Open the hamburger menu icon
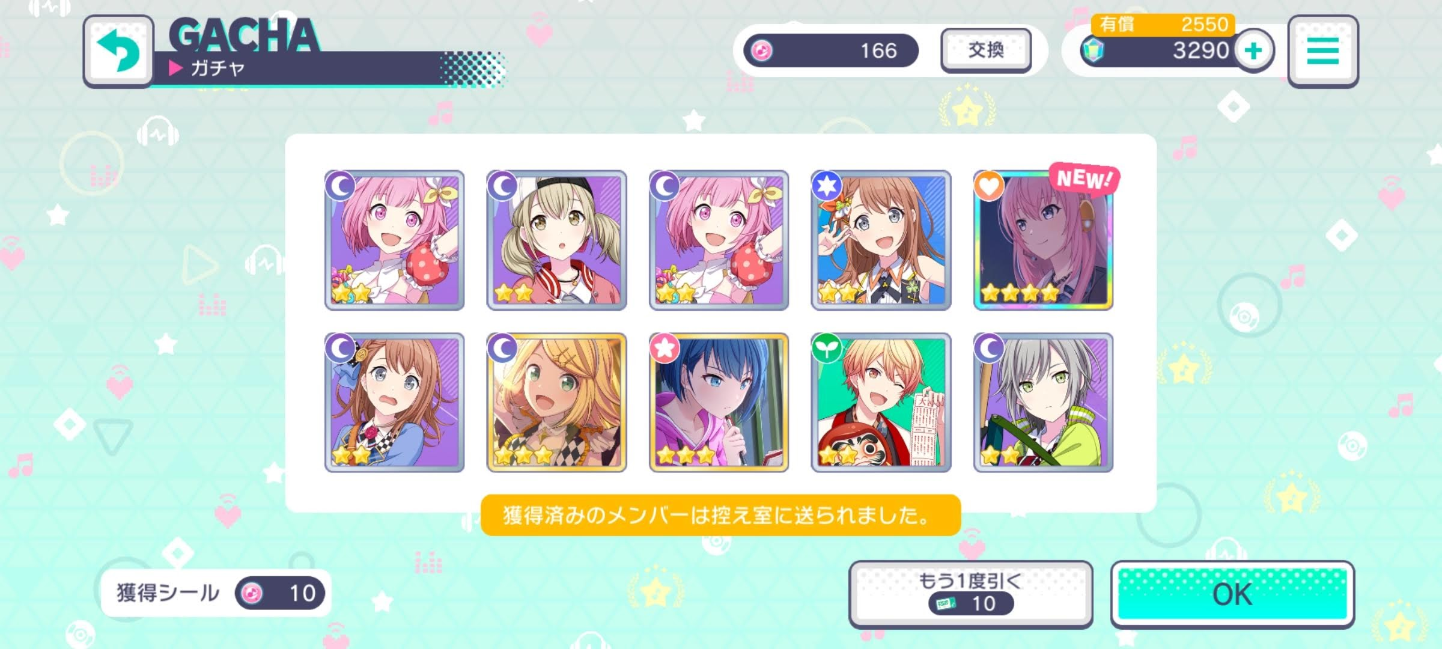1442x649 pixels. tap(1323, 52)
